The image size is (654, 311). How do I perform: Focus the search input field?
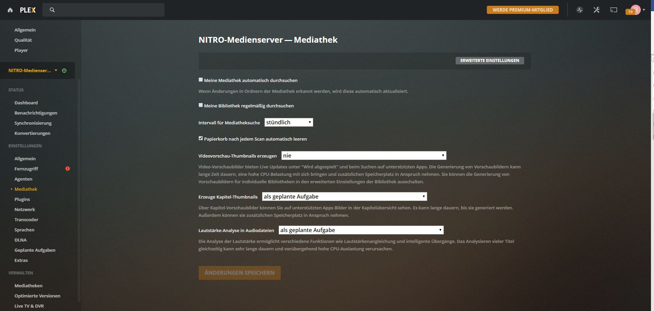coord(103,10)
